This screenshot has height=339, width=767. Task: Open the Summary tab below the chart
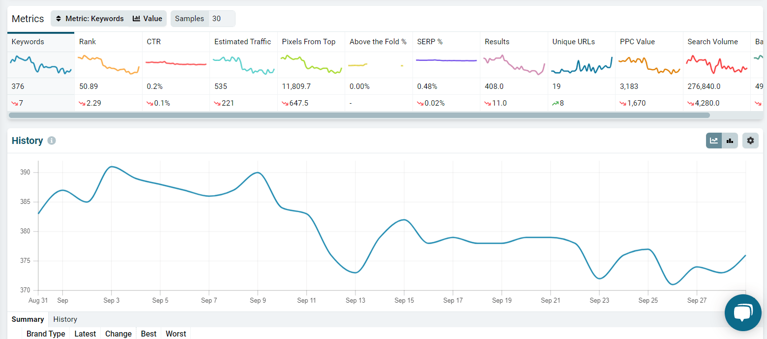(28, 319)
